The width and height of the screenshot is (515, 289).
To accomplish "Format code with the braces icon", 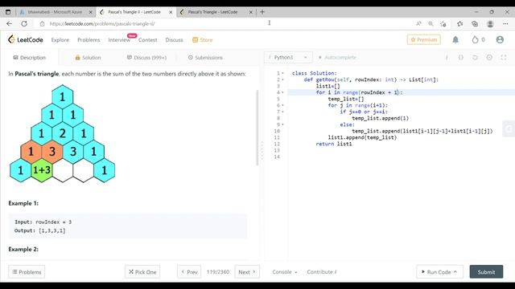I will click(461, 57).
